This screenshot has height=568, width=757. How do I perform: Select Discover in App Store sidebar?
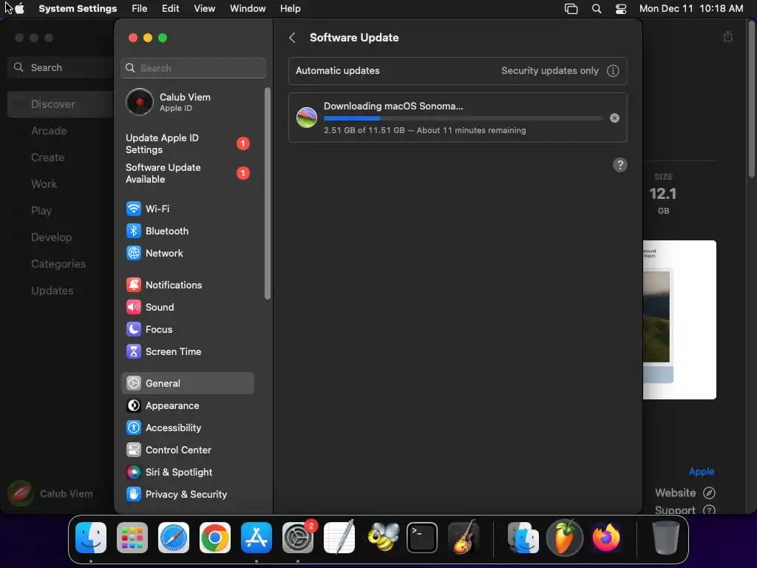pyautogui.click(x=61, y=104)
